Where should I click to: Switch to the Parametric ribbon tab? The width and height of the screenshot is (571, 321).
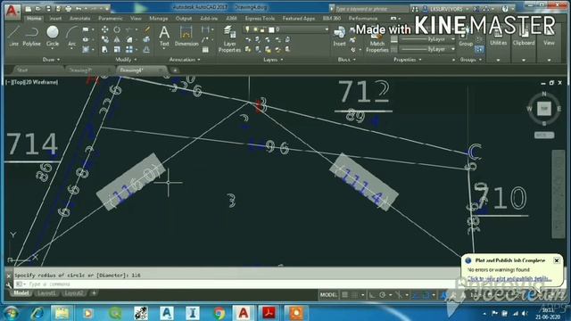coord(111,18)
